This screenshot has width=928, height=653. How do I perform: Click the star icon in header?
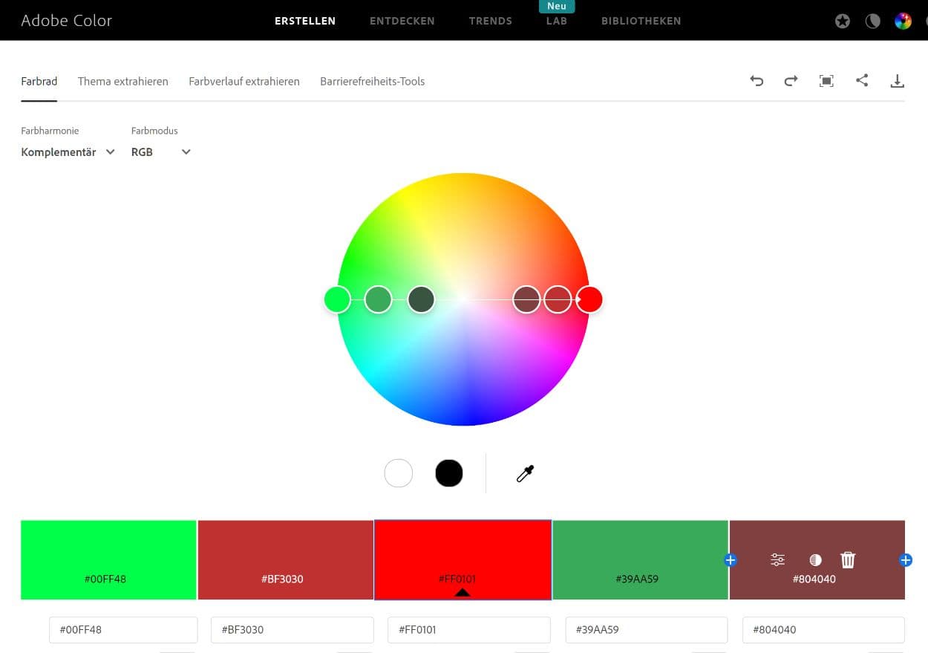(842, 22)
